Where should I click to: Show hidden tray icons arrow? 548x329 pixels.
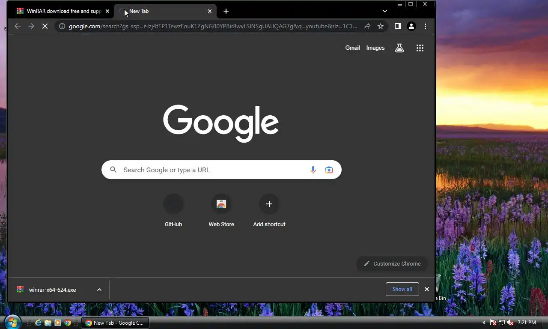(x=484, y=323)
